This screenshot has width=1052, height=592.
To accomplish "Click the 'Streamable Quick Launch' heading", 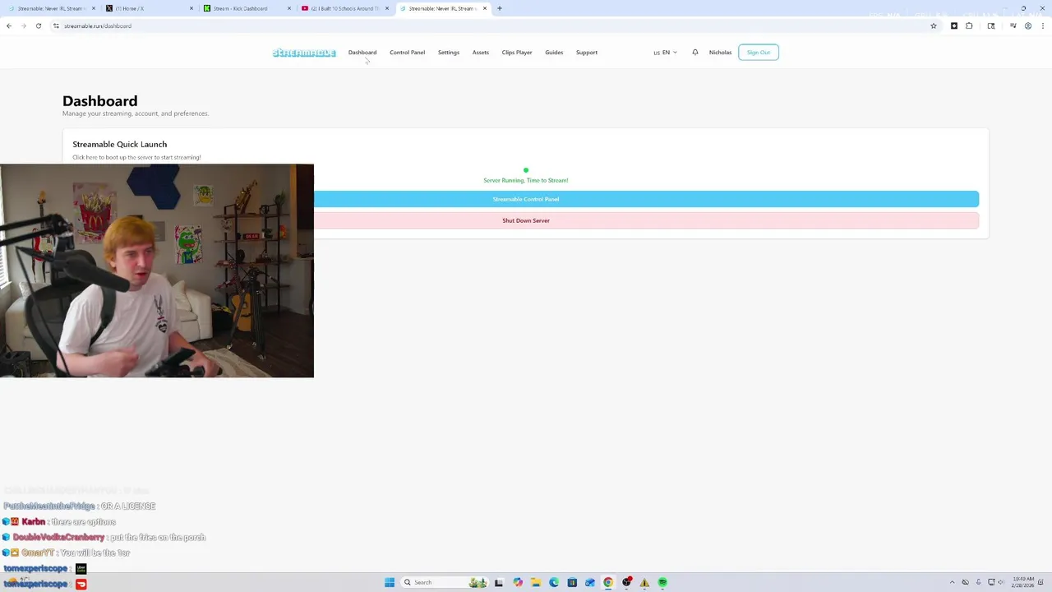I will click(120, 144).
